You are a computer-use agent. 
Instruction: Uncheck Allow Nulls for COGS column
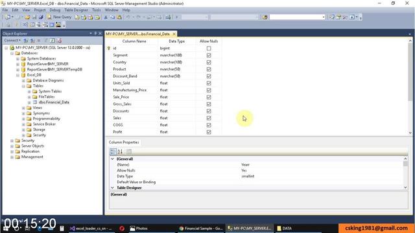tap(209, 125)
